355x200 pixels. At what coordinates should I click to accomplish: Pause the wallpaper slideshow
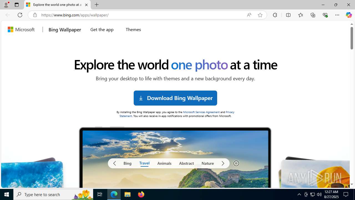tap(236, 163)
